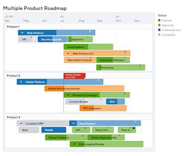Click the PPC Expansion bar
The height and width of the screenshot is (156, 189).
[x=103, y=108]
